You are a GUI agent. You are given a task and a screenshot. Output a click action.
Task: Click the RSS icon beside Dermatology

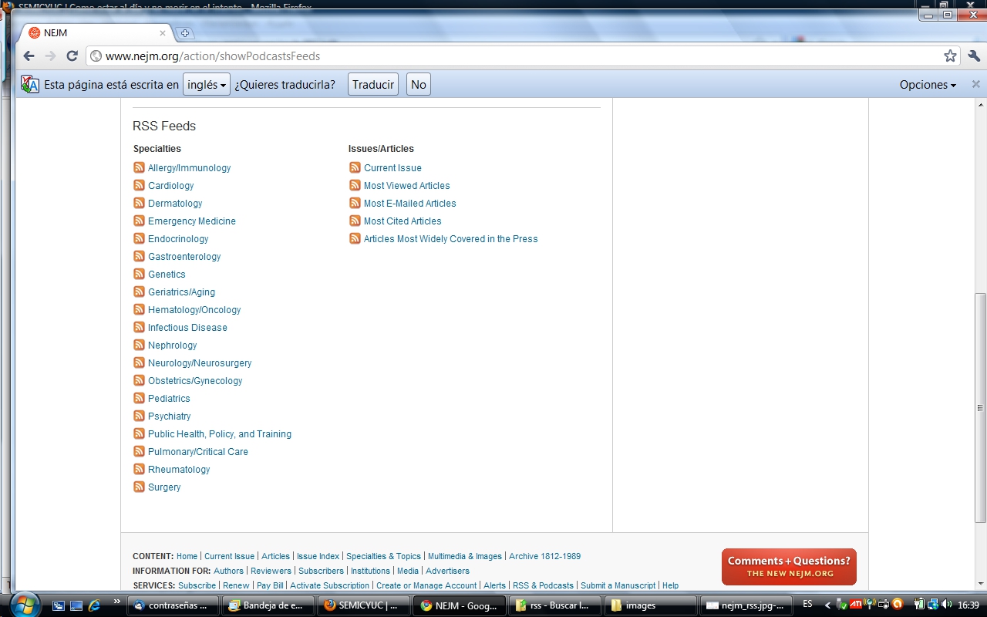click(139, 203)
